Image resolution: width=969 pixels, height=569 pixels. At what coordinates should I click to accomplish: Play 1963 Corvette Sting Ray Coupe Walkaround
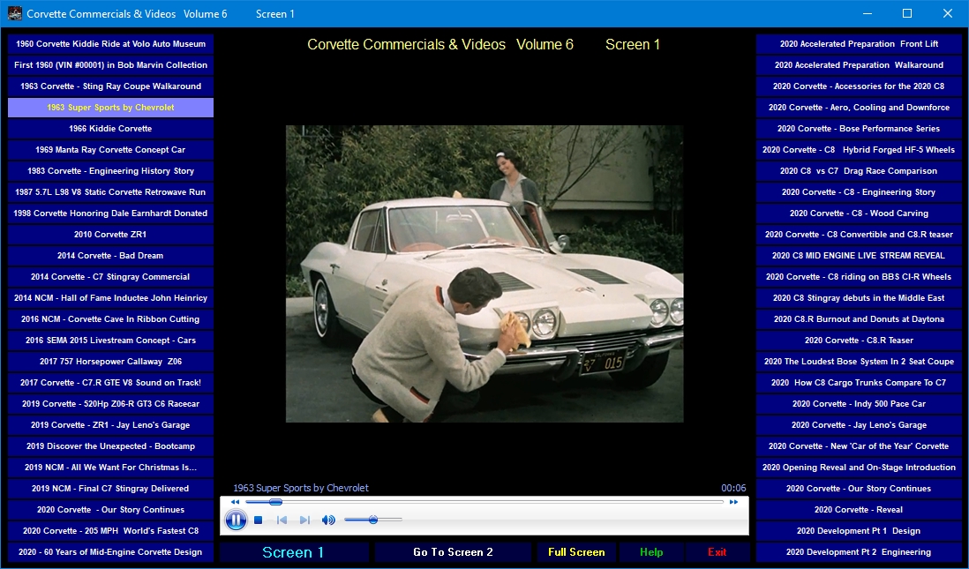[110, 86]
